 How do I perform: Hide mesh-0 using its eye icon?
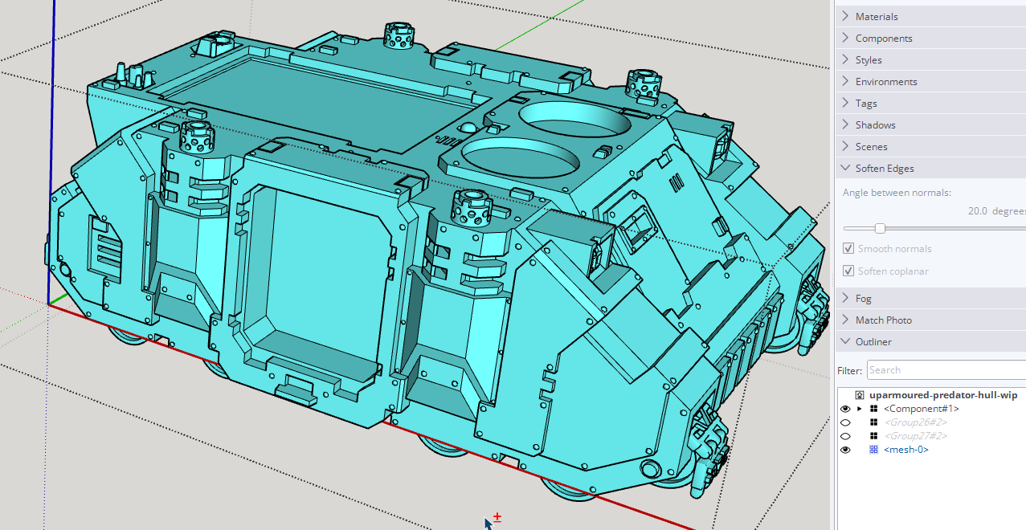(845, 450)
